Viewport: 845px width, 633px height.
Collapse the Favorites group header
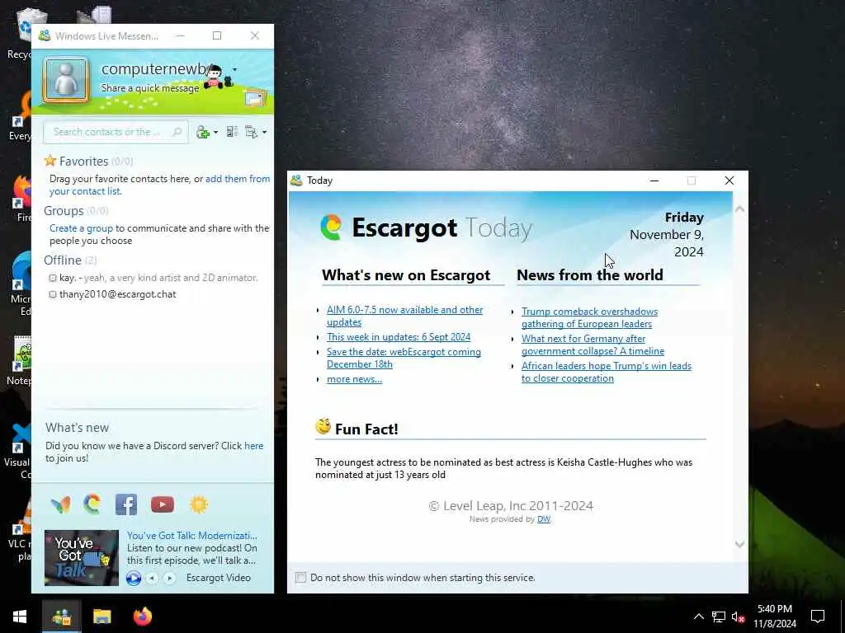coord(83,161)
